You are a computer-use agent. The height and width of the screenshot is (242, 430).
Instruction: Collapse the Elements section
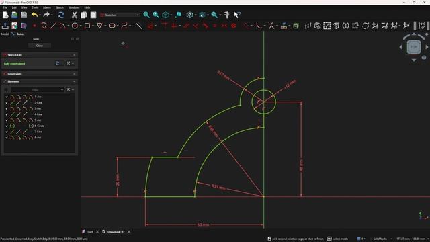tap(75, 81)
